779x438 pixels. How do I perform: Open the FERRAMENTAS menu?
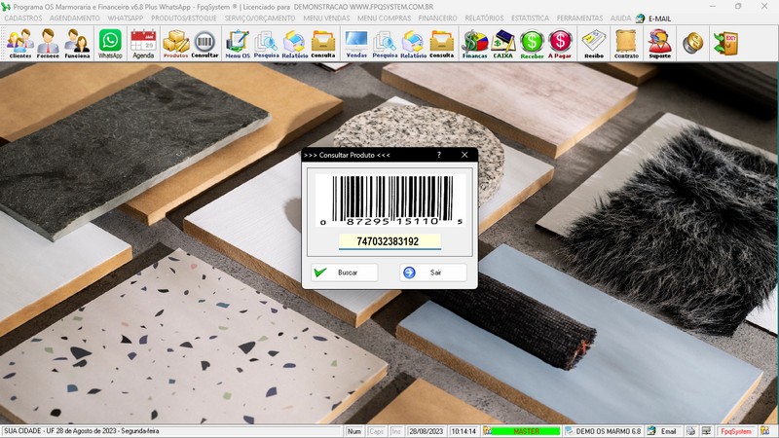pyautogui.click(x=580, y=18)
